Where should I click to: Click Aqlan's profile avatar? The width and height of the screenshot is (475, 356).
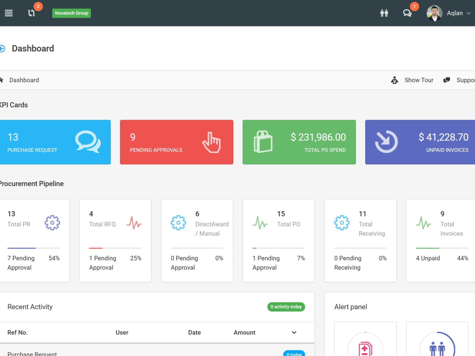click(434, 13)
